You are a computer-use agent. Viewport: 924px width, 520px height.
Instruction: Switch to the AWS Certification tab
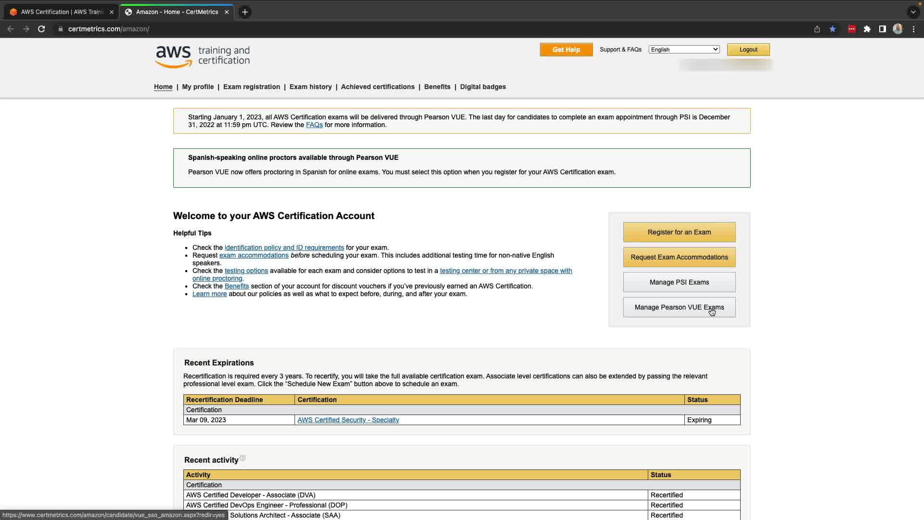click(62, 12)
